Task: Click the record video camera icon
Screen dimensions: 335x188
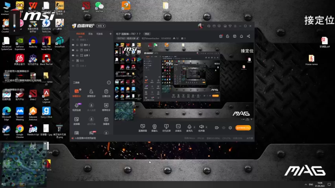Action: tap(216, 128)
